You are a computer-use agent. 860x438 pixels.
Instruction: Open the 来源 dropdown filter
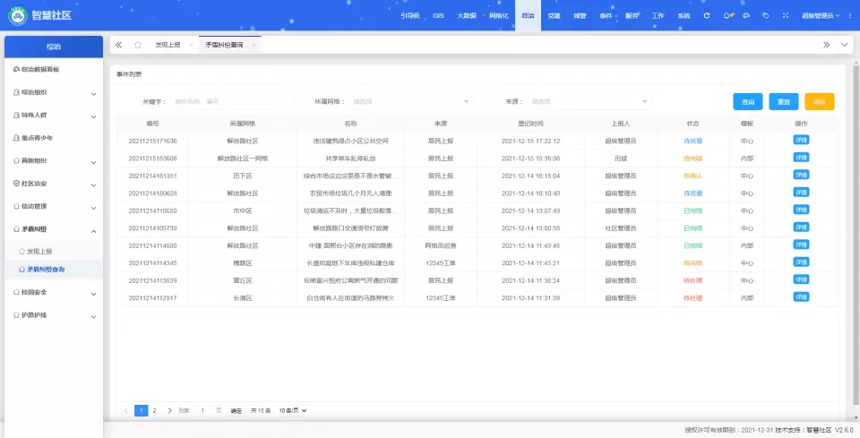(x=589, y=102)
